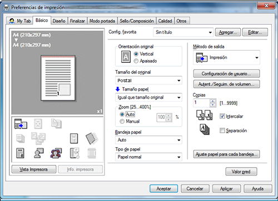Select the Básico tab

click(42, 20)
